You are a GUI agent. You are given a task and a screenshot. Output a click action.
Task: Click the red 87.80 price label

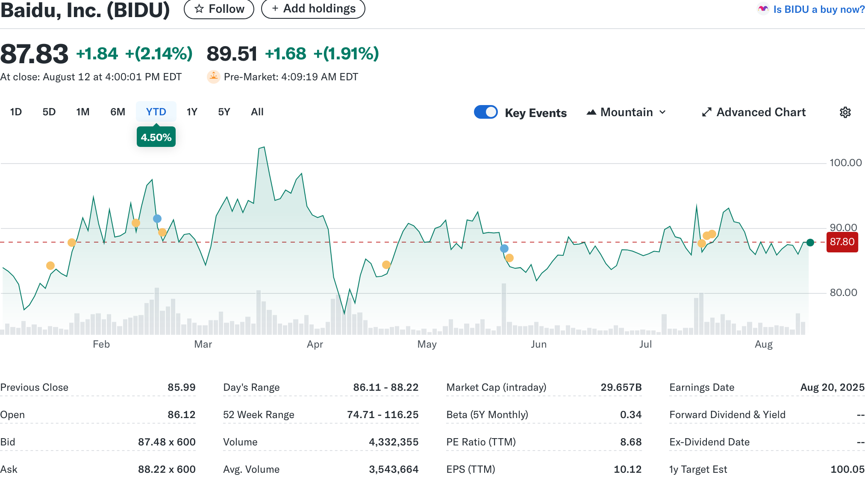[841, 242]
